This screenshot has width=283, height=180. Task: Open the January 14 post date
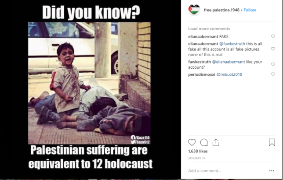coord(197,158)
